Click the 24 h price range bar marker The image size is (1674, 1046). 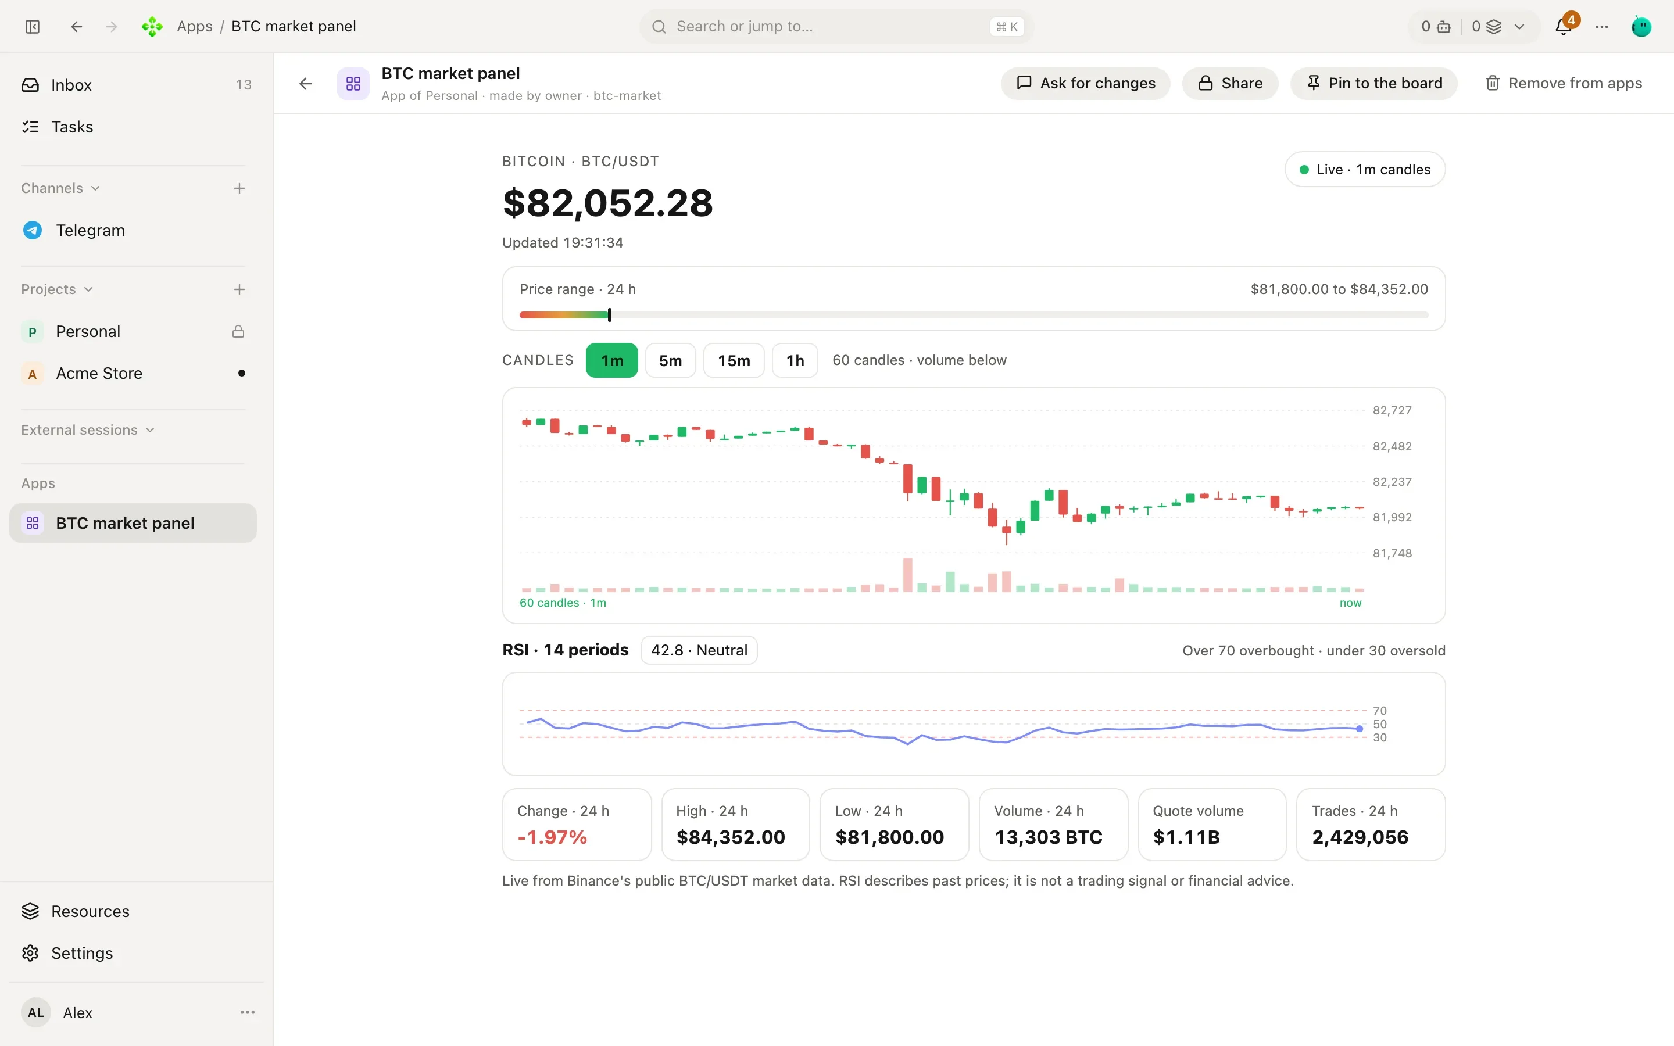pos(609,315)
